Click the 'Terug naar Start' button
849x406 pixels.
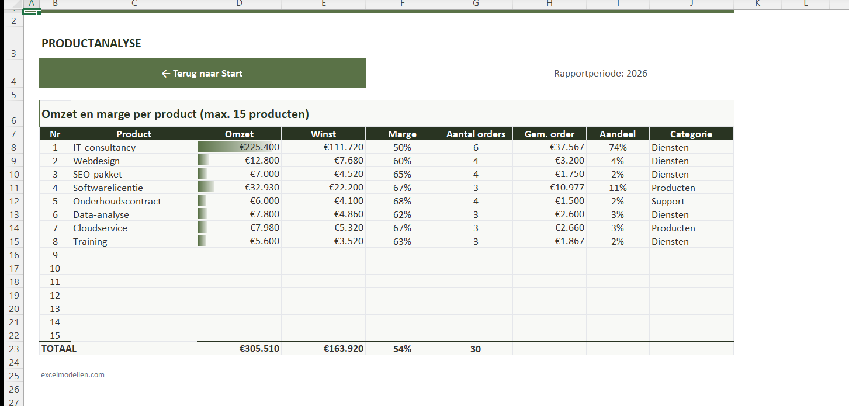tap(202, 74)
